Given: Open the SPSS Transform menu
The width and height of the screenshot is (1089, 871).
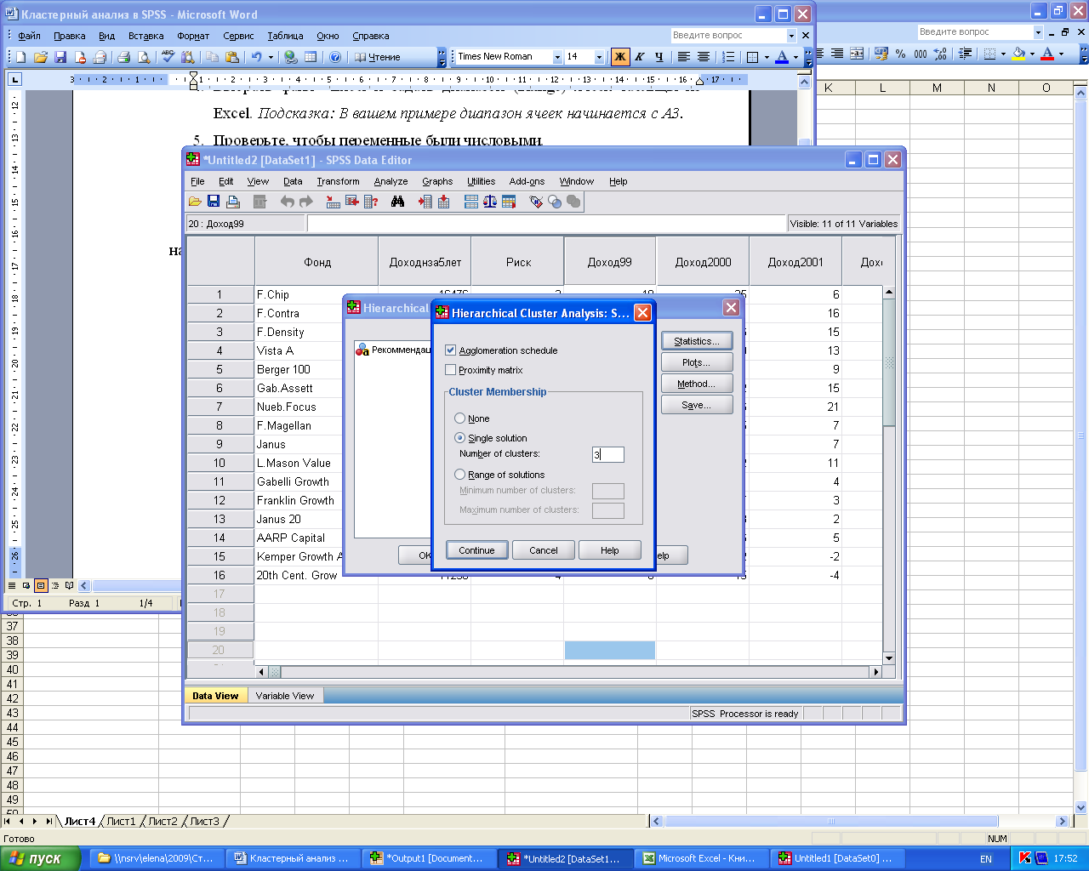Looking at the screenshot, I should click(x=338, y=181).
